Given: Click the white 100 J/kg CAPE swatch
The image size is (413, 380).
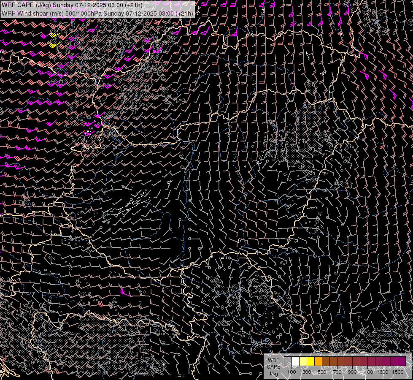Looking at the screenshot, I should pyautogui.click(x=296, y=361).
